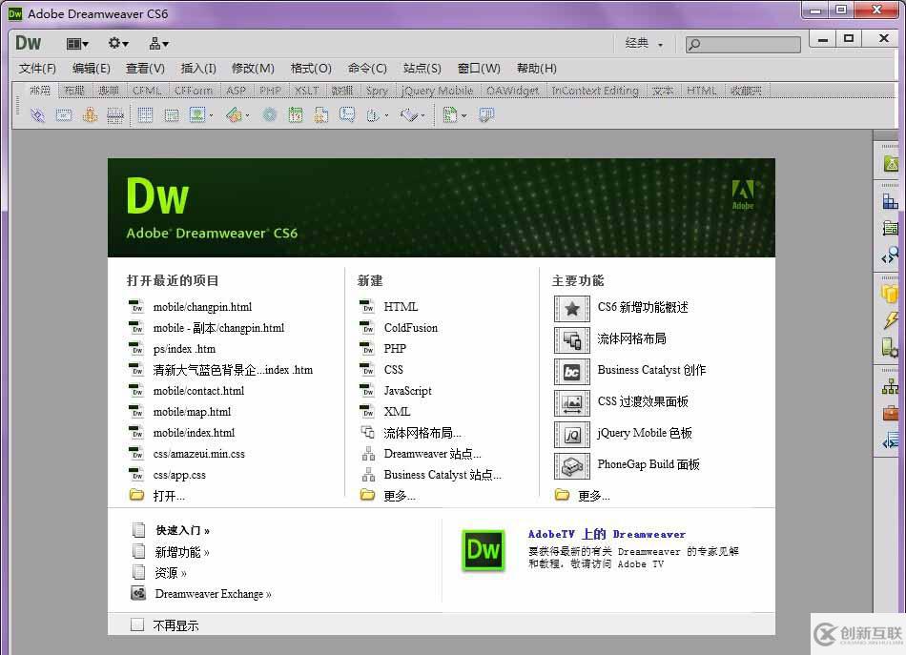Insert a Div Tag
Image resolution: width=906 pixels, height=655 pixels.
point(172,115)
